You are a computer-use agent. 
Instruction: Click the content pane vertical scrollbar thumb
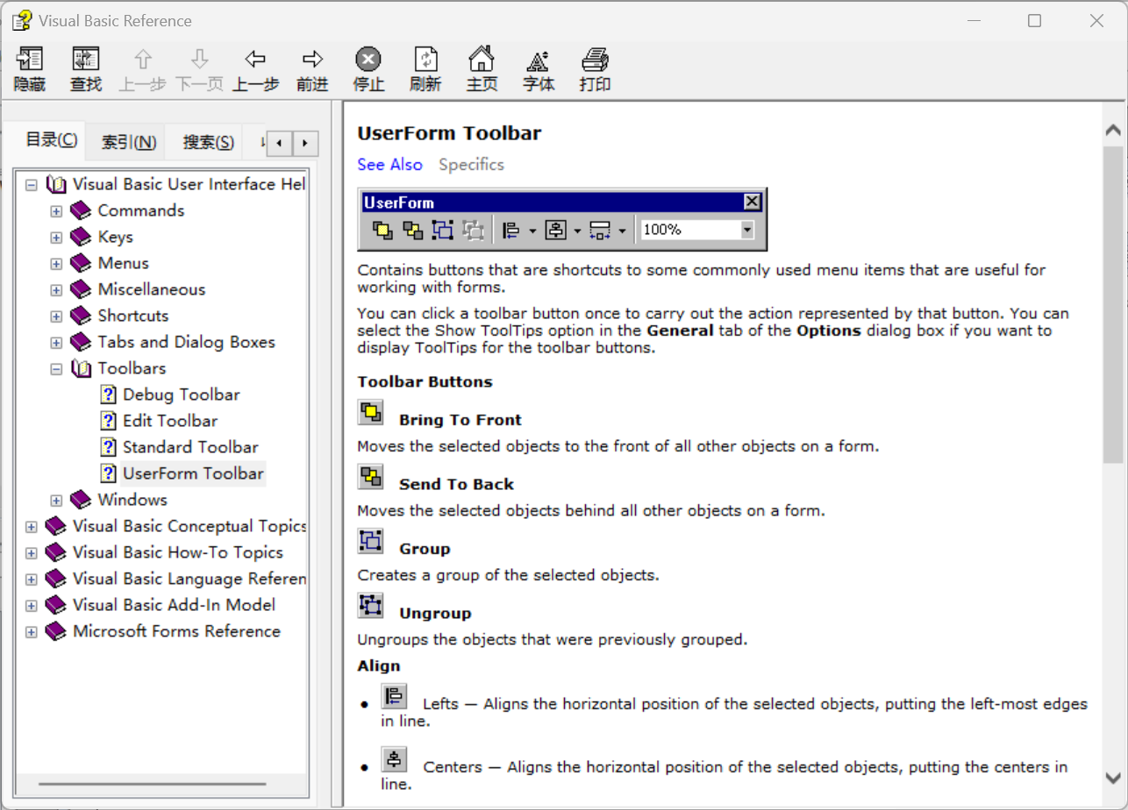1113,305
